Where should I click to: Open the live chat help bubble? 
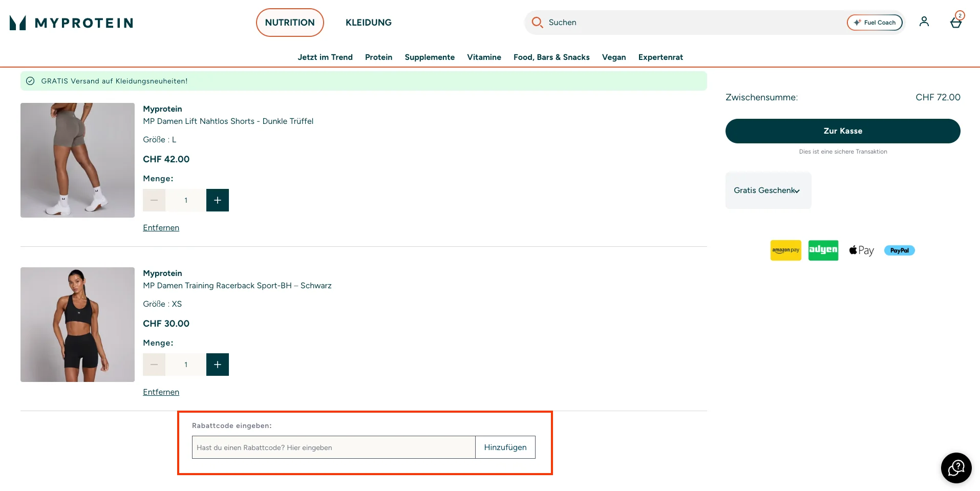pyautogui.click(x=956, y=467)
